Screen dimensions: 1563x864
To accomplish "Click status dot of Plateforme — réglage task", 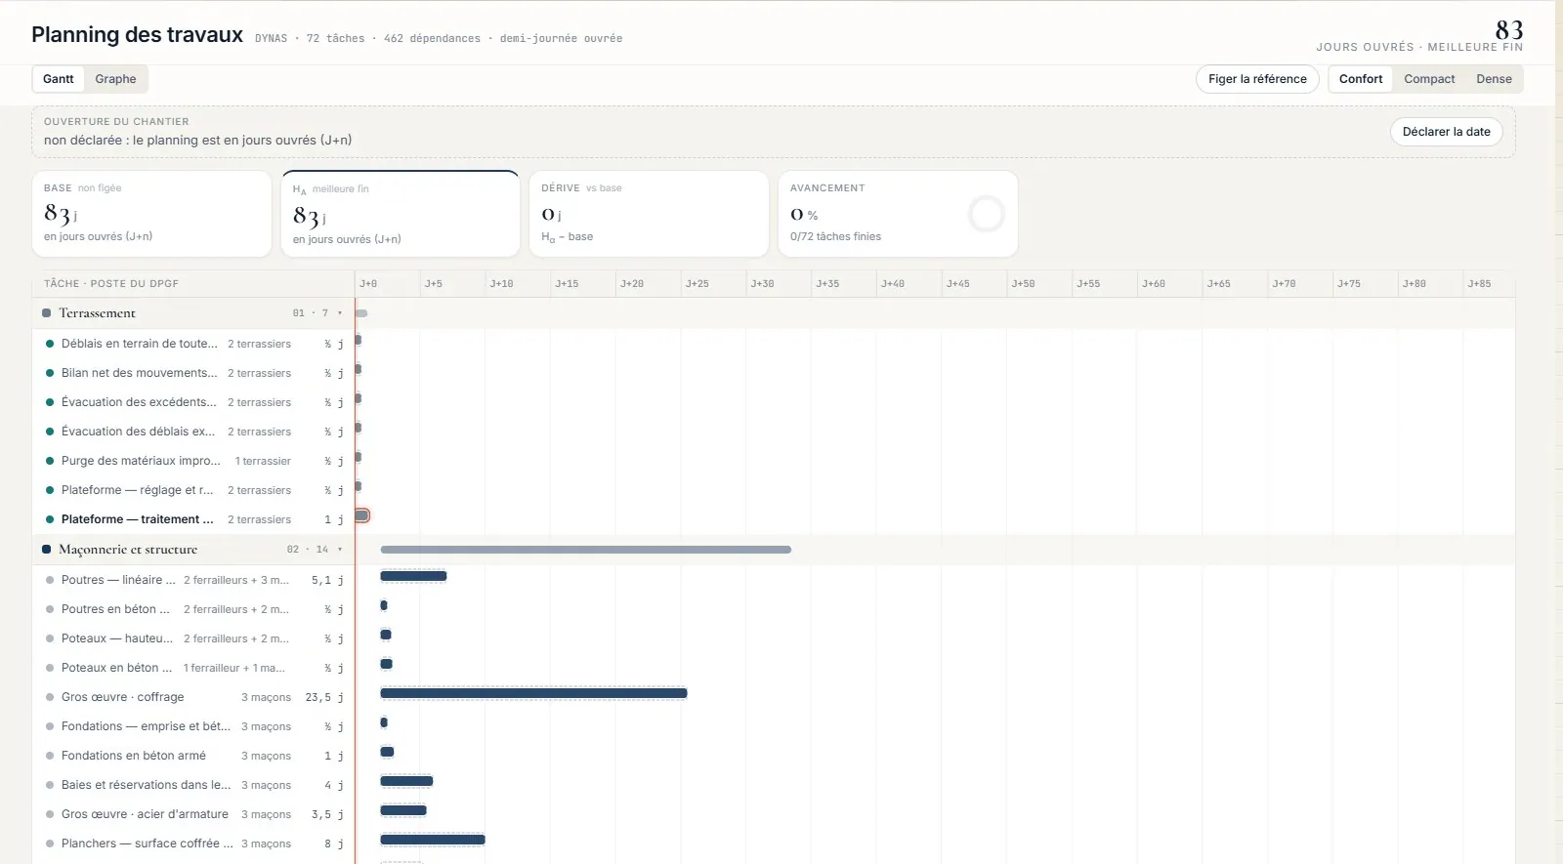I will (50, 490).
